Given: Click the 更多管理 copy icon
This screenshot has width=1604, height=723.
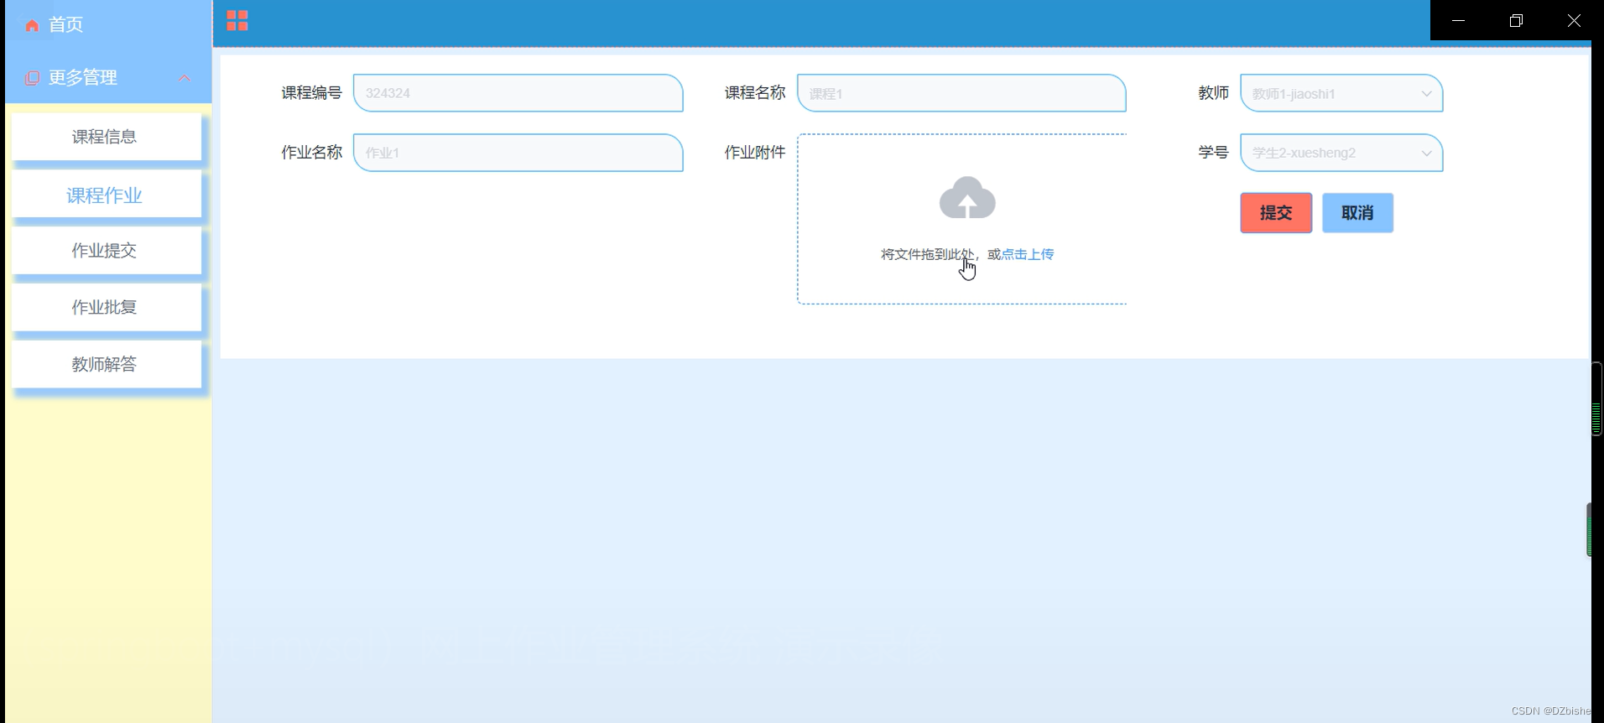Looking at the screenshot, I should [x=32, y=78].
